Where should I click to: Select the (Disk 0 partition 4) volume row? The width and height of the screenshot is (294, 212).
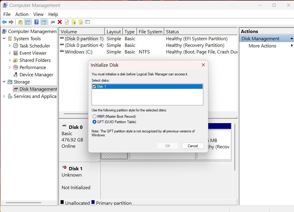coord(148,45)
